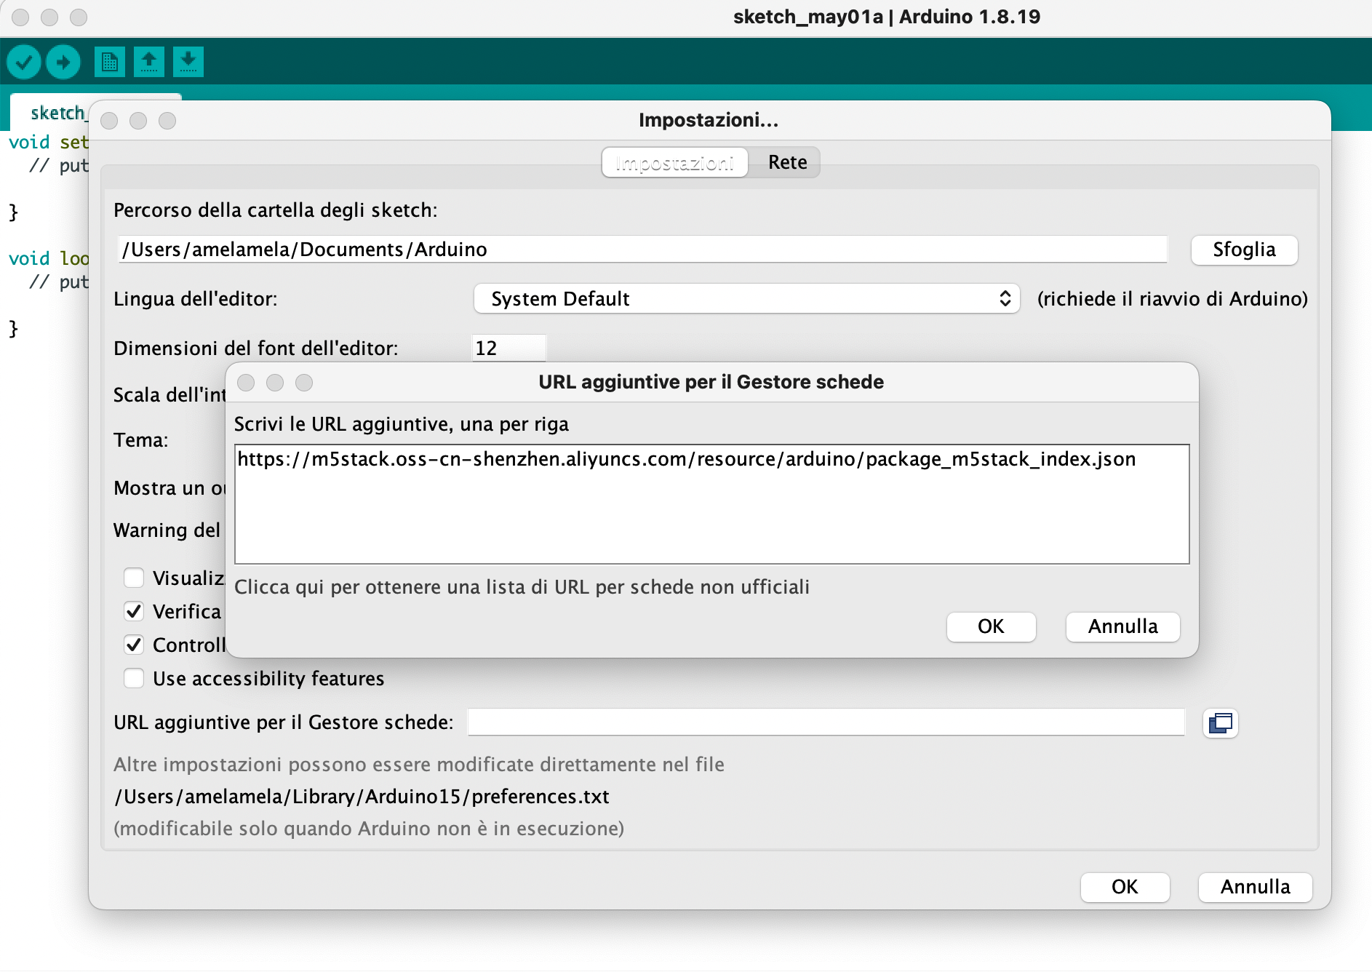The height and width of the screenshot is (972, 1372).
Task: Open the multi-line URL editor icon
Action: (x=1219, y=722)
